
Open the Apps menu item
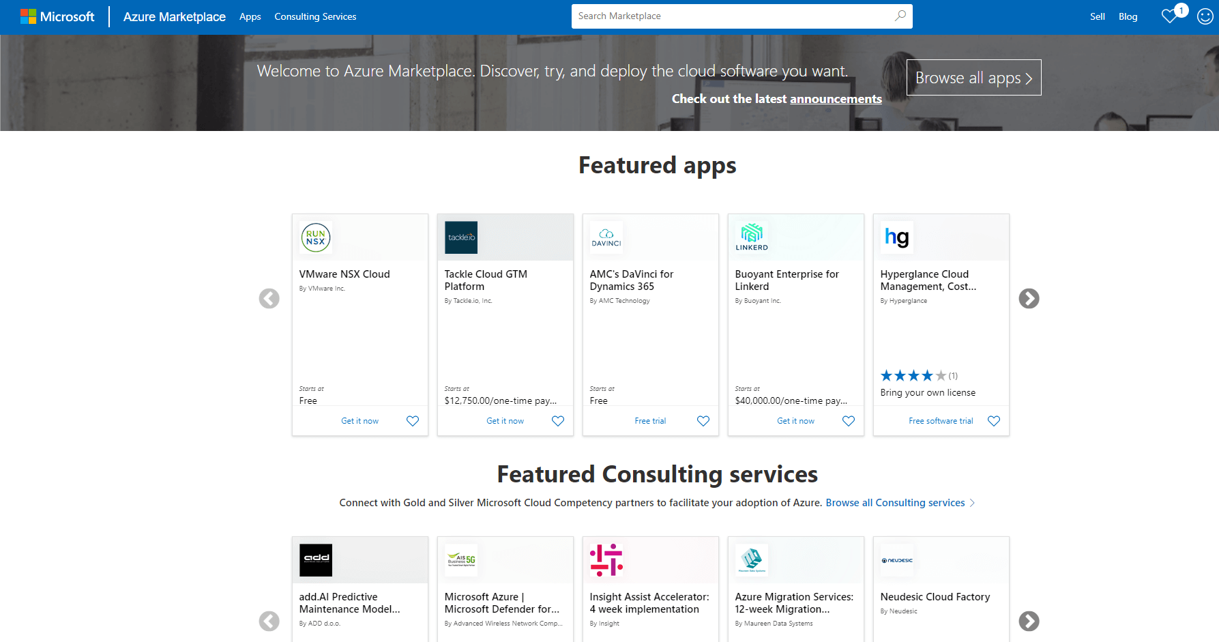(250, 16)
